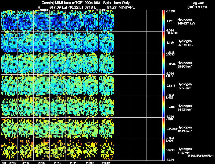Select the Hydrogen 13-24 keV image at 23:39

point(90,128)
